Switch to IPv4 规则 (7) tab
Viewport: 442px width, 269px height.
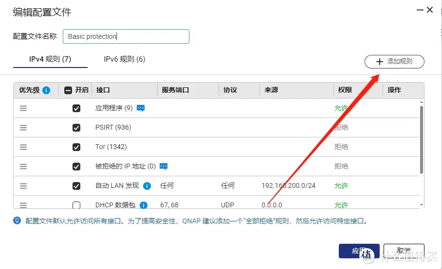(x=50, y=59)
